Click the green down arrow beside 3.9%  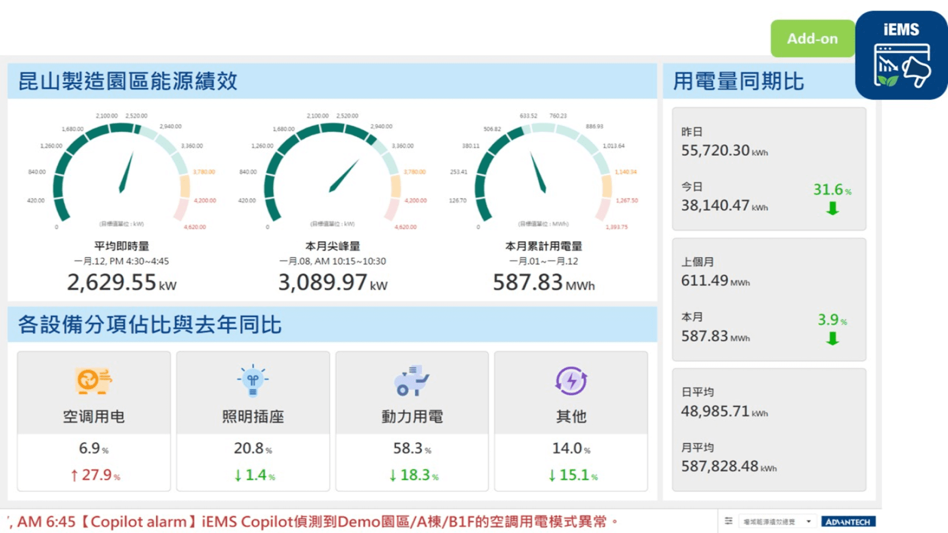[x=832, y=339]
